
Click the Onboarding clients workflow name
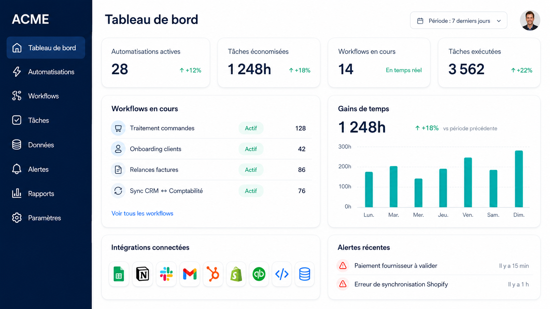(x=156, y=149)
